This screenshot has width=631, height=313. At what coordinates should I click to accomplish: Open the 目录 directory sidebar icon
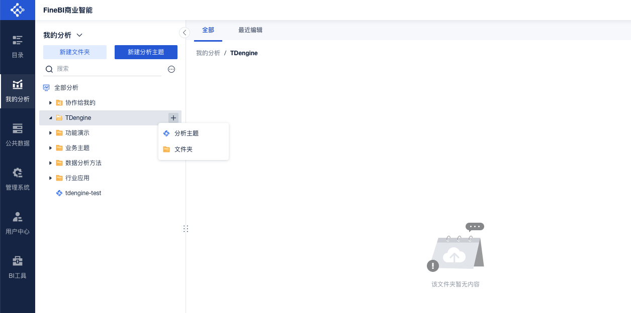(18, 46)
